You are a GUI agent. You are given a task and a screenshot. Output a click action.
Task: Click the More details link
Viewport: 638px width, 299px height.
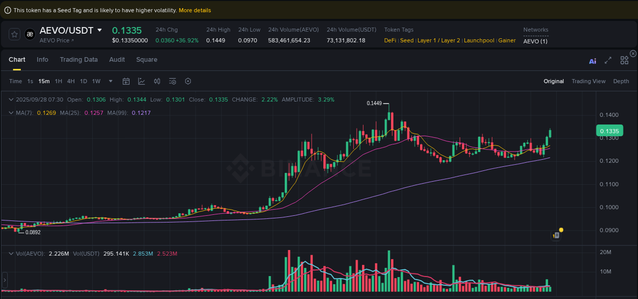click(194, 10)
